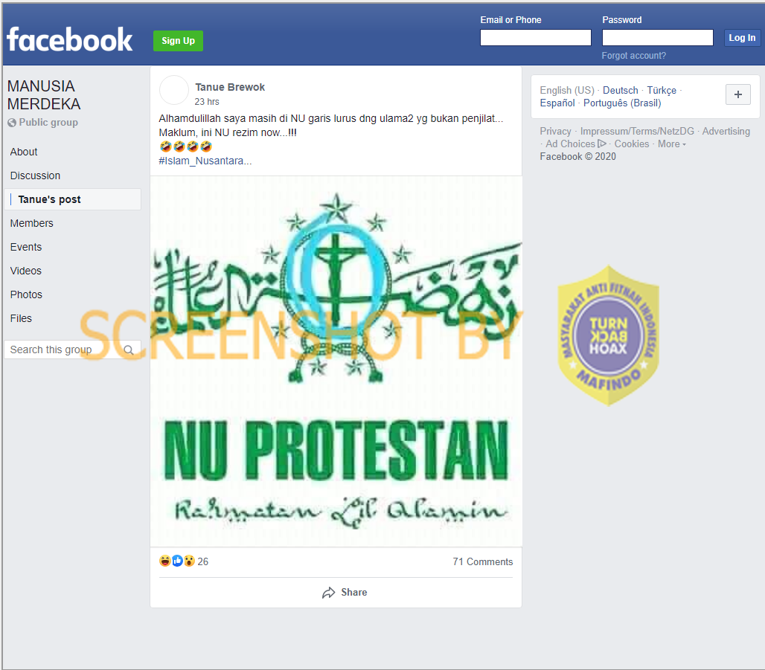
Task: Click the Log In button
Action: coord(742,37)
